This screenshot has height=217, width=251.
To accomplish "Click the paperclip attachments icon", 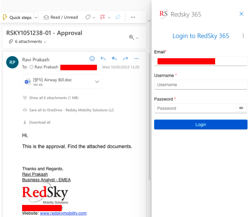I will coord(11,42).
